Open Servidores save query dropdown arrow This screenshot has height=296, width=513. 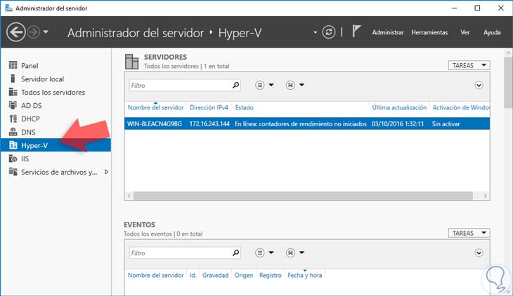[301, 85]
